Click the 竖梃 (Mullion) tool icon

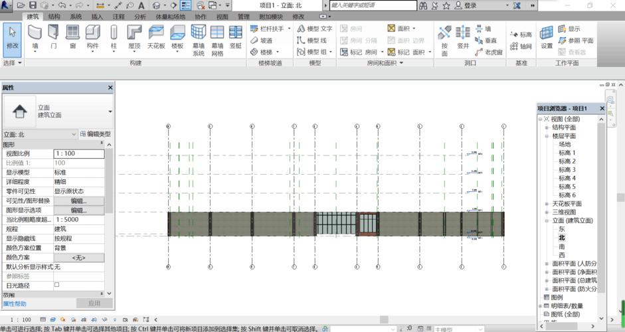click(236, 37)
